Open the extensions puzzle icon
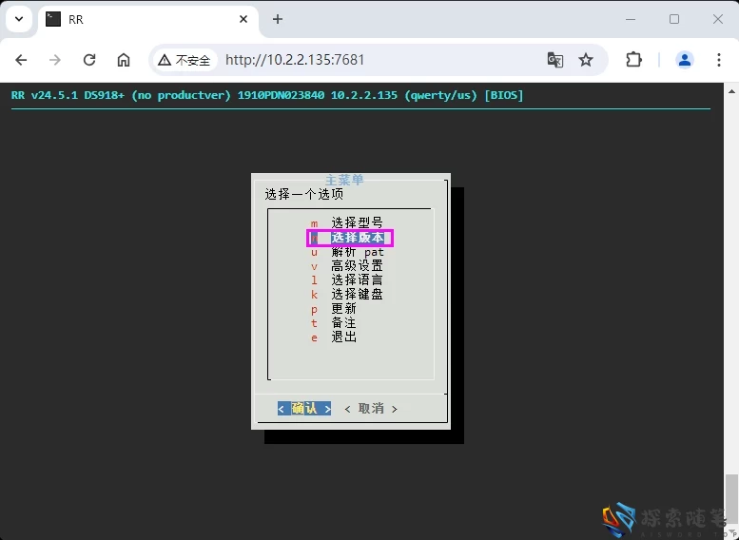739x540 pixels. click(x=633, y=60)
